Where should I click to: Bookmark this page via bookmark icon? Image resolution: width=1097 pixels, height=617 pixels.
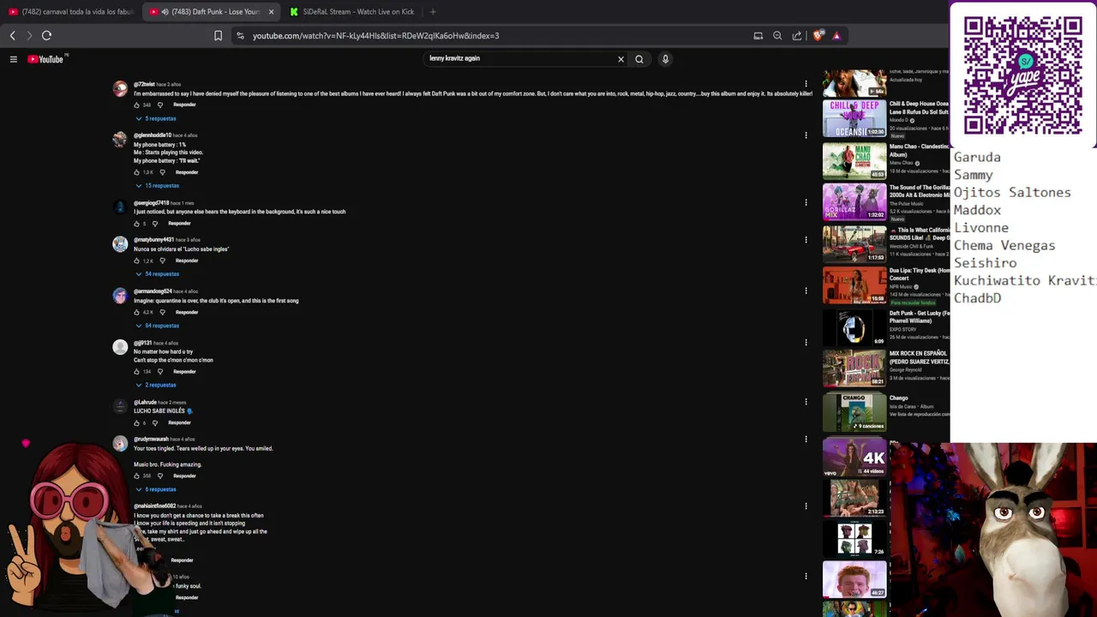pyautogui.click(x=218, y=36)
